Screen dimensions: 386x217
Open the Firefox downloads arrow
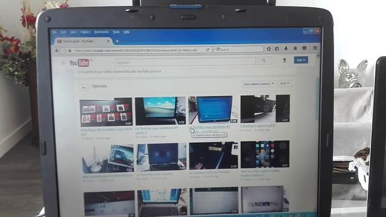point(286,48)
